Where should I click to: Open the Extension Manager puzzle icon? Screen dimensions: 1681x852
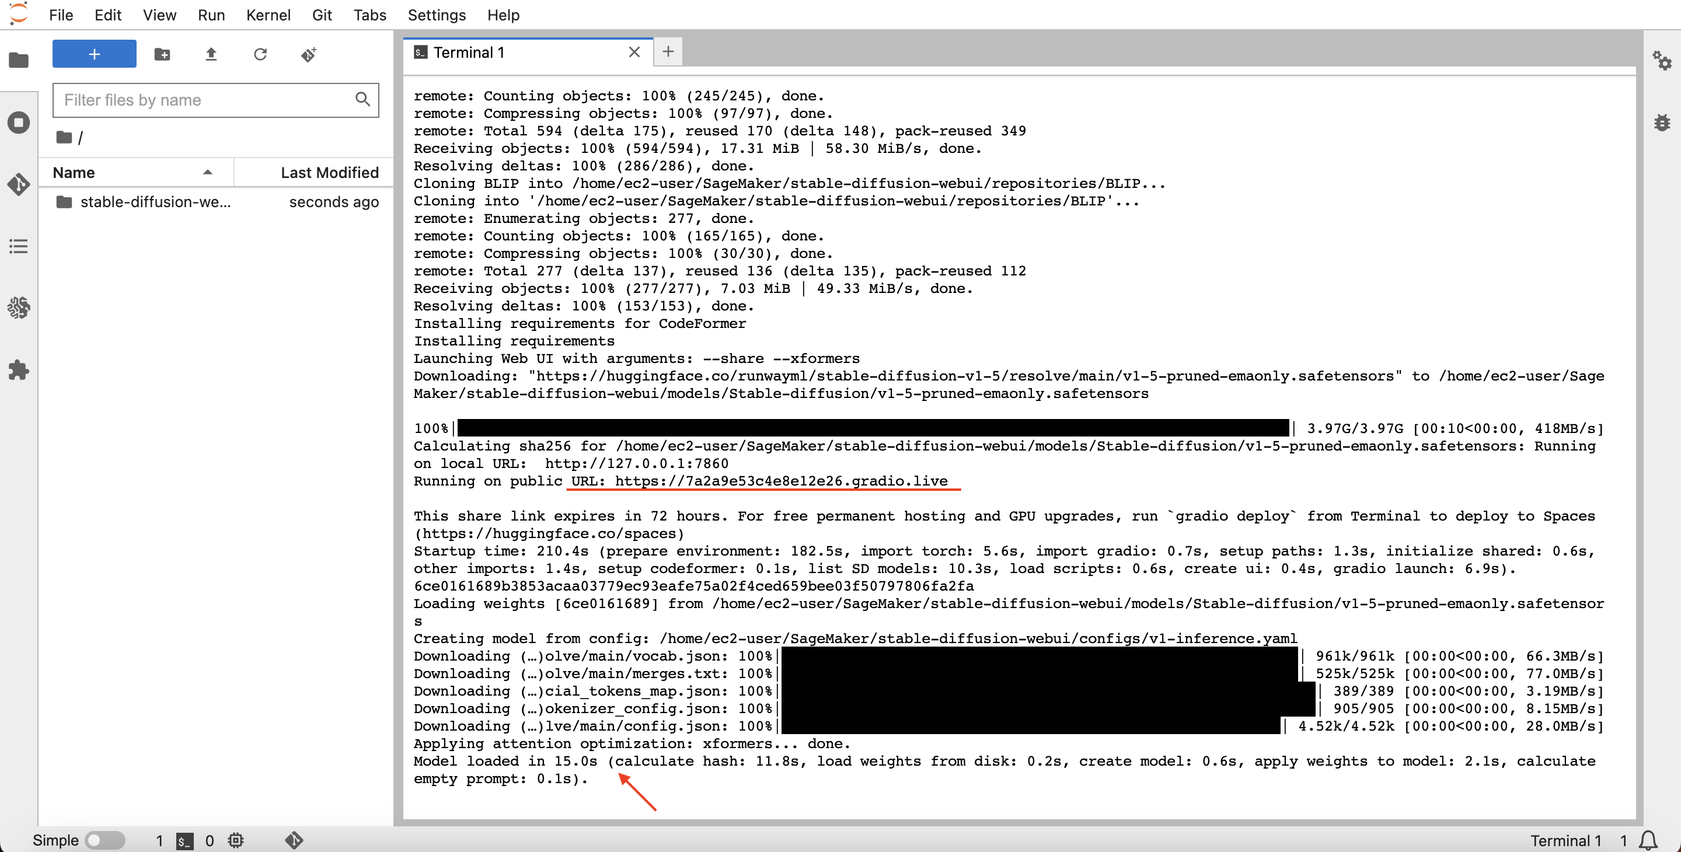pos(18,370)
